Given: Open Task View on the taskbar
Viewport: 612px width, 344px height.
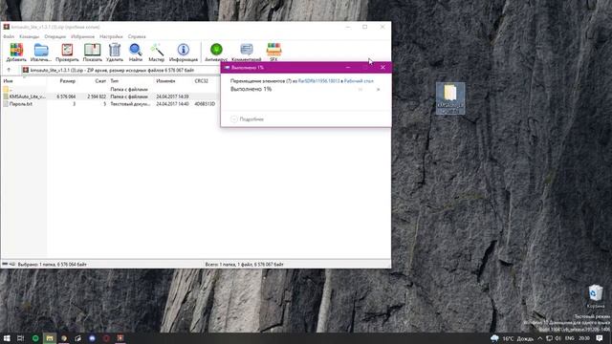Looking at the screenshot, I should click(x=21, y=338).
